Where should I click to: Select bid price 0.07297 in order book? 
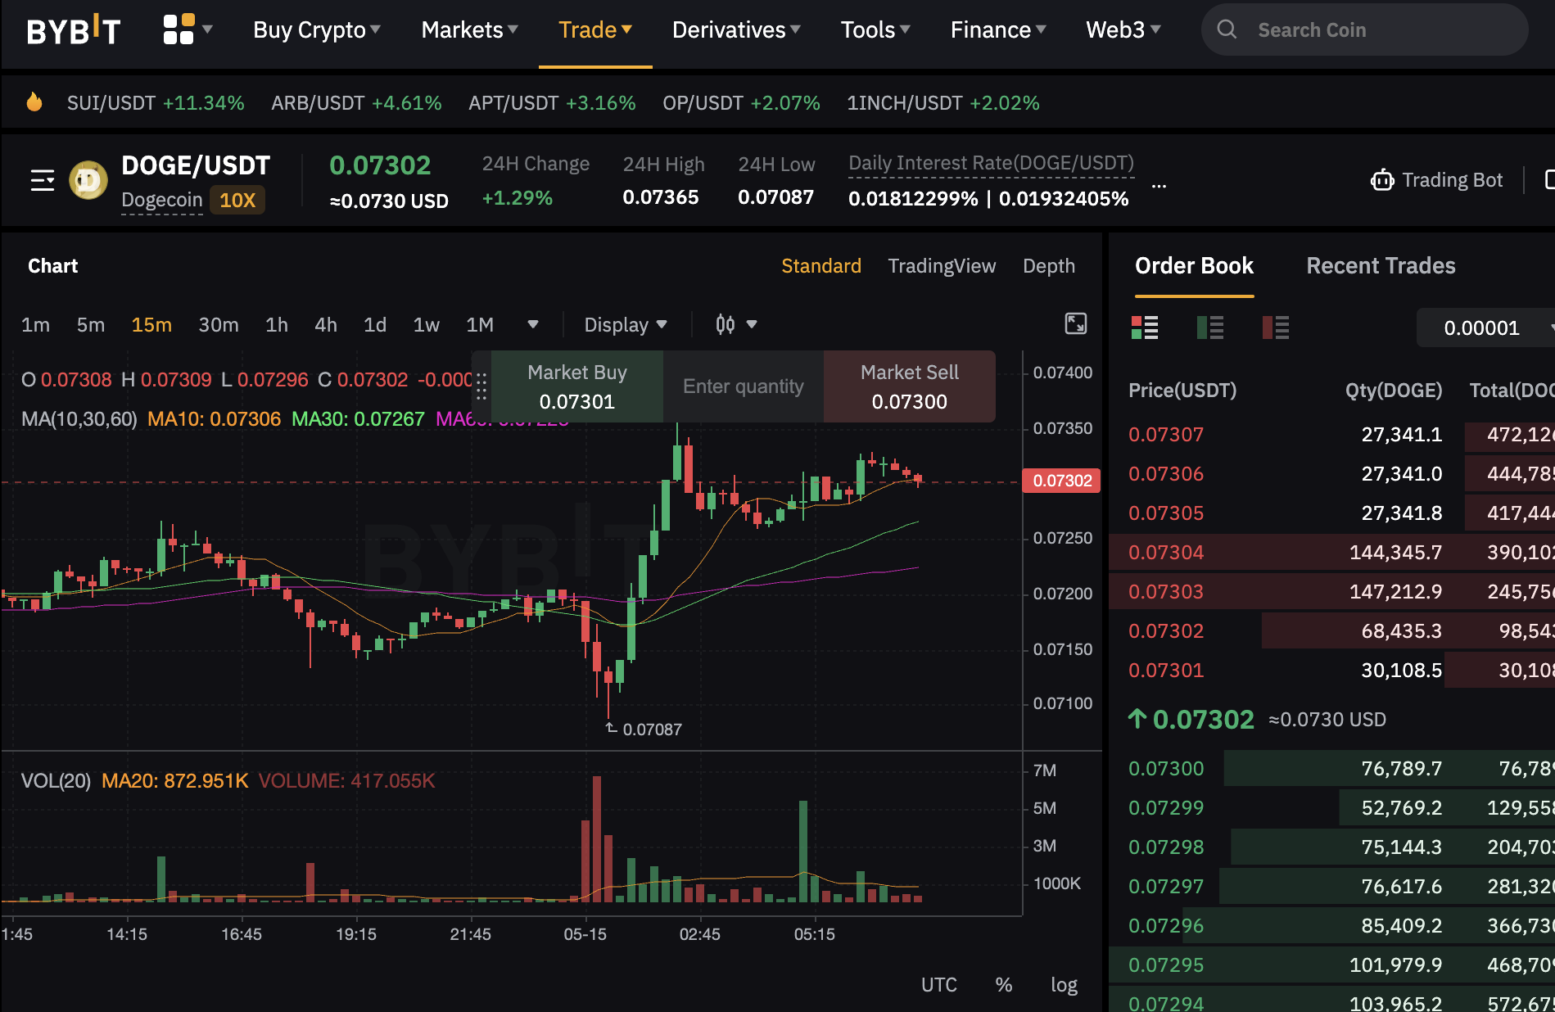(x=1166, y=887)
